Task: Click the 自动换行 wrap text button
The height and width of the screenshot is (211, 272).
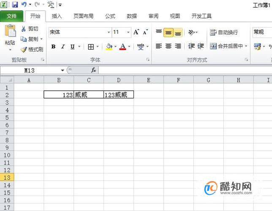Action: (x=223, y=32)
